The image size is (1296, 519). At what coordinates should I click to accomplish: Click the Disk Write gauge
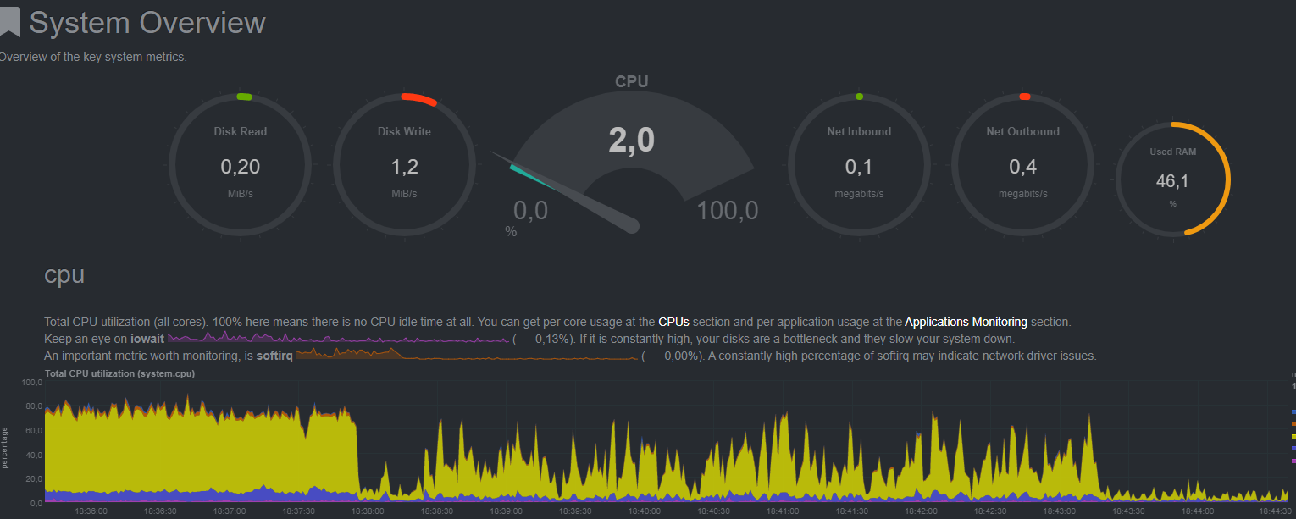pos(404,165)
